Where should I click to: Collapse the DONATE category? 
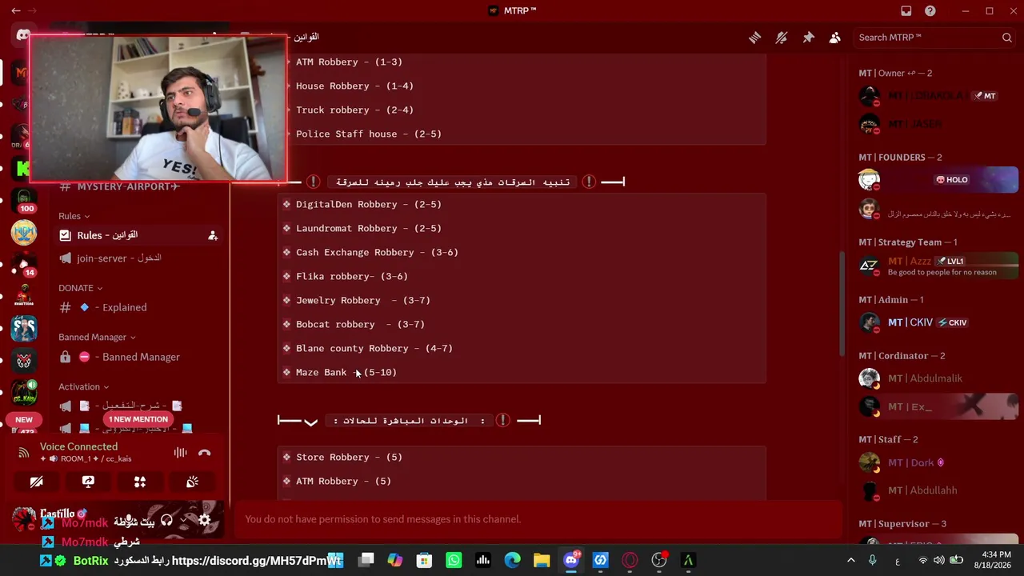coord(80,288)
